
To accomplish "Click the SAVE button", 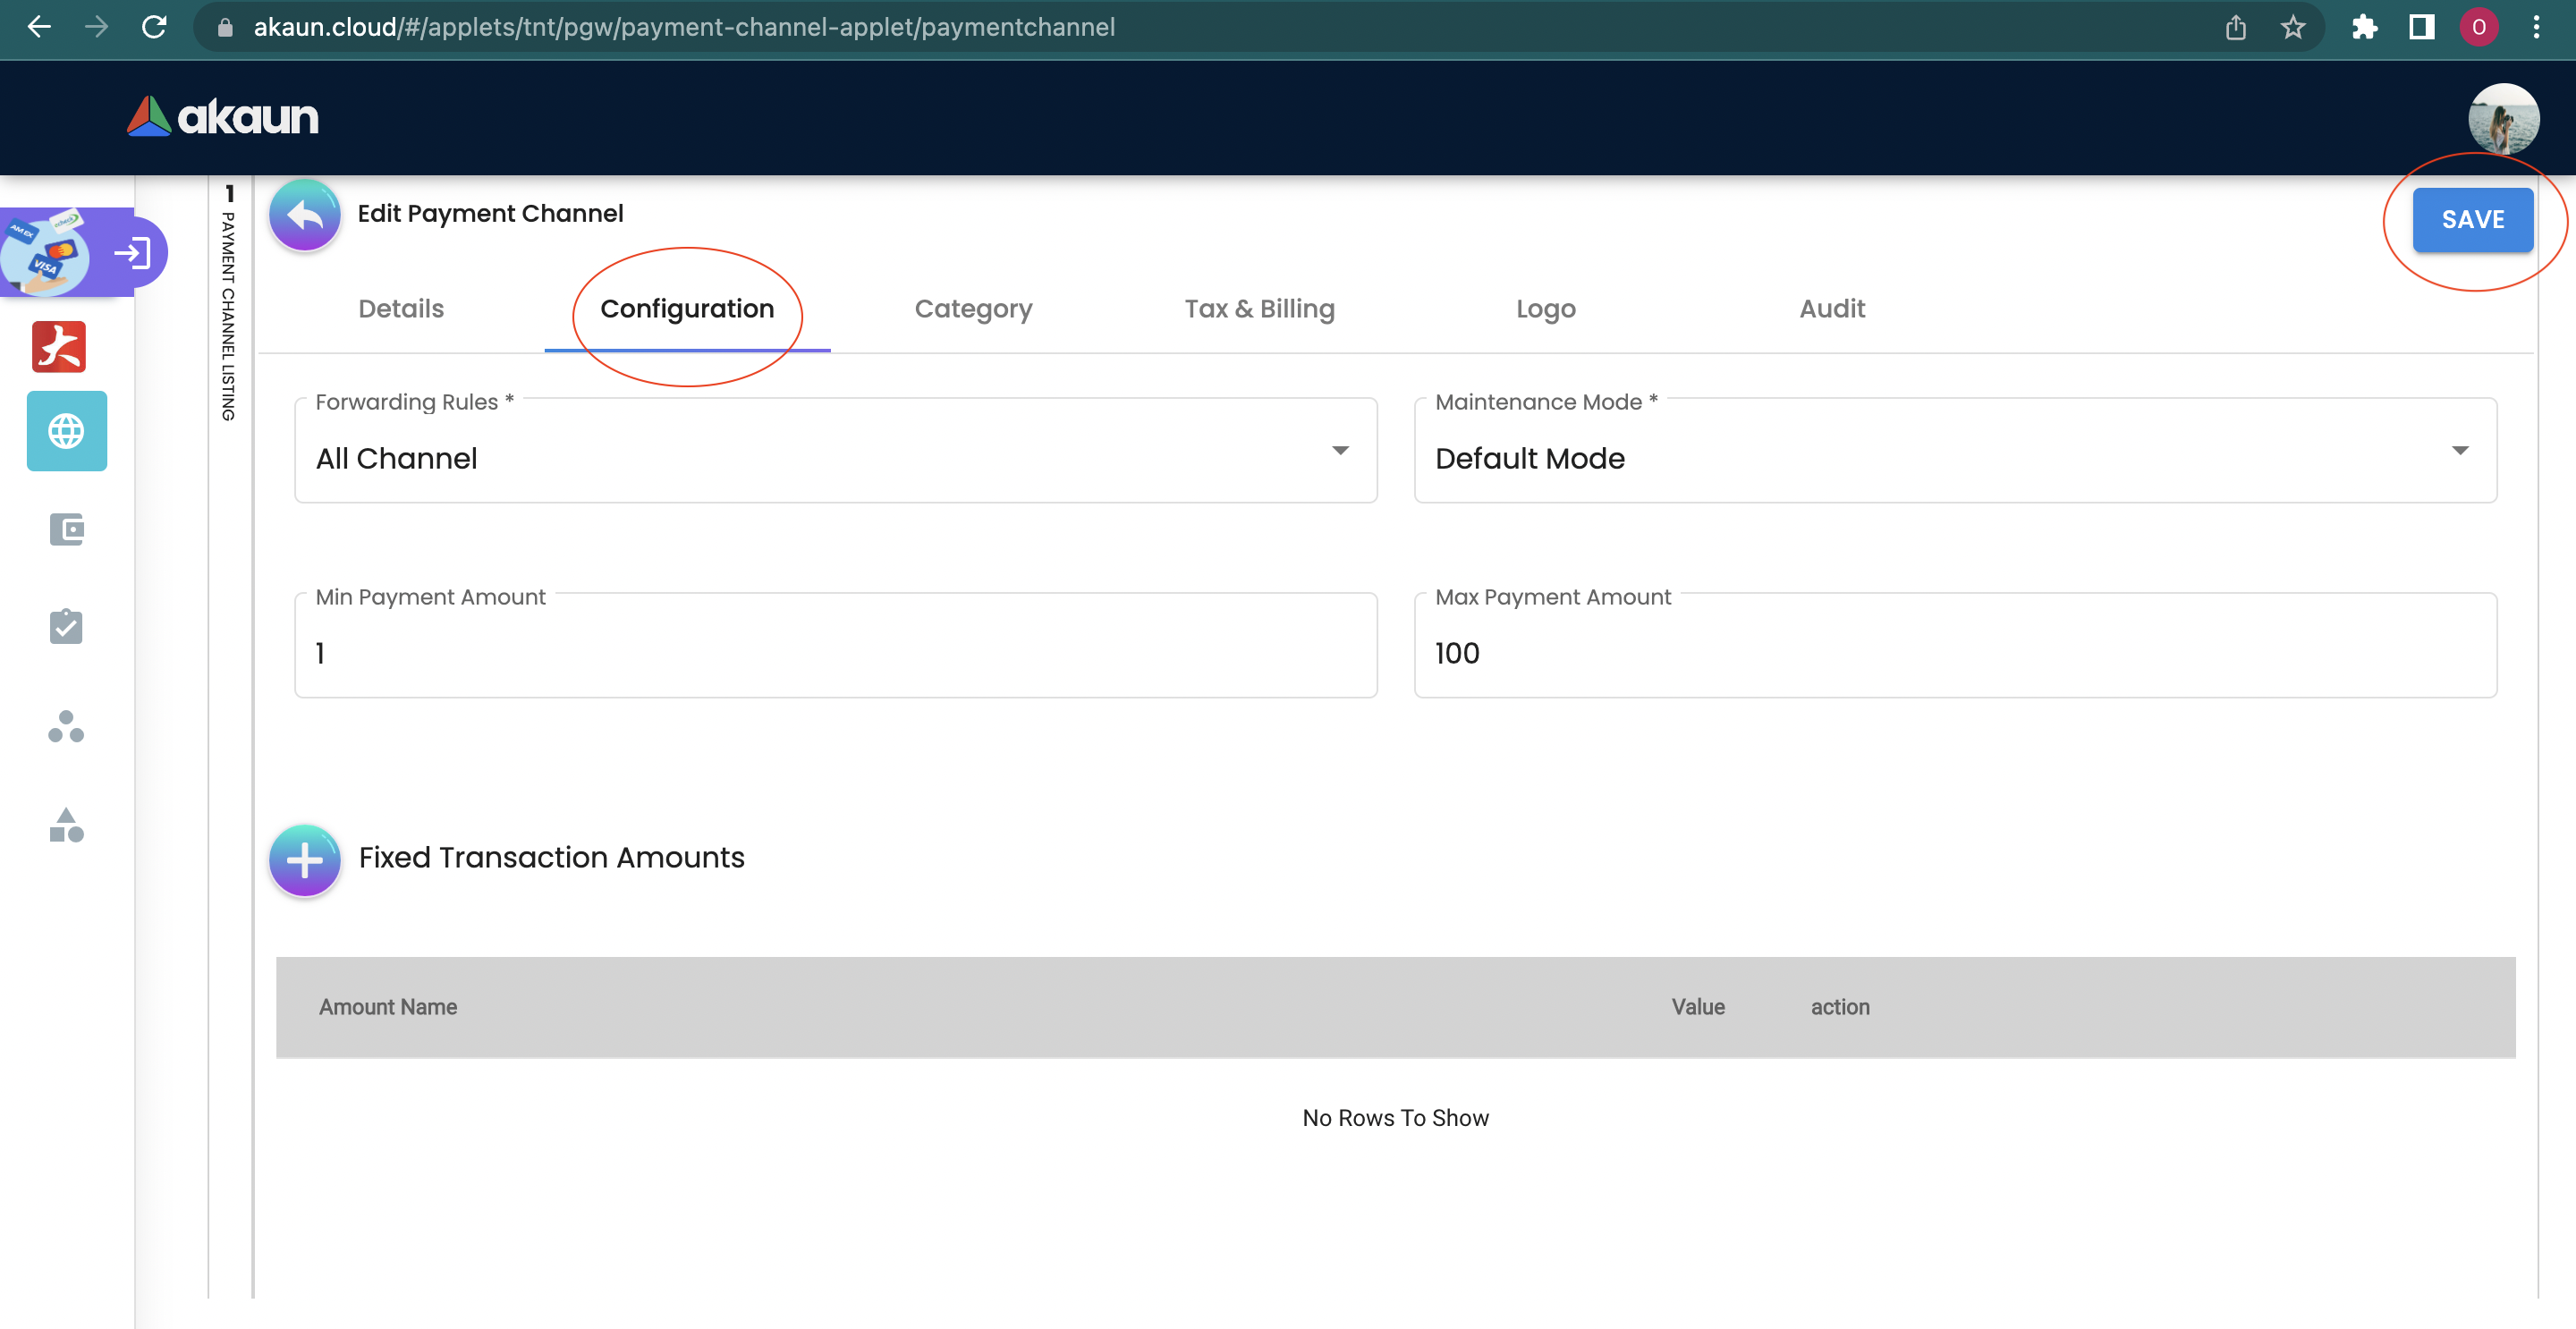I will point(2472,219).
